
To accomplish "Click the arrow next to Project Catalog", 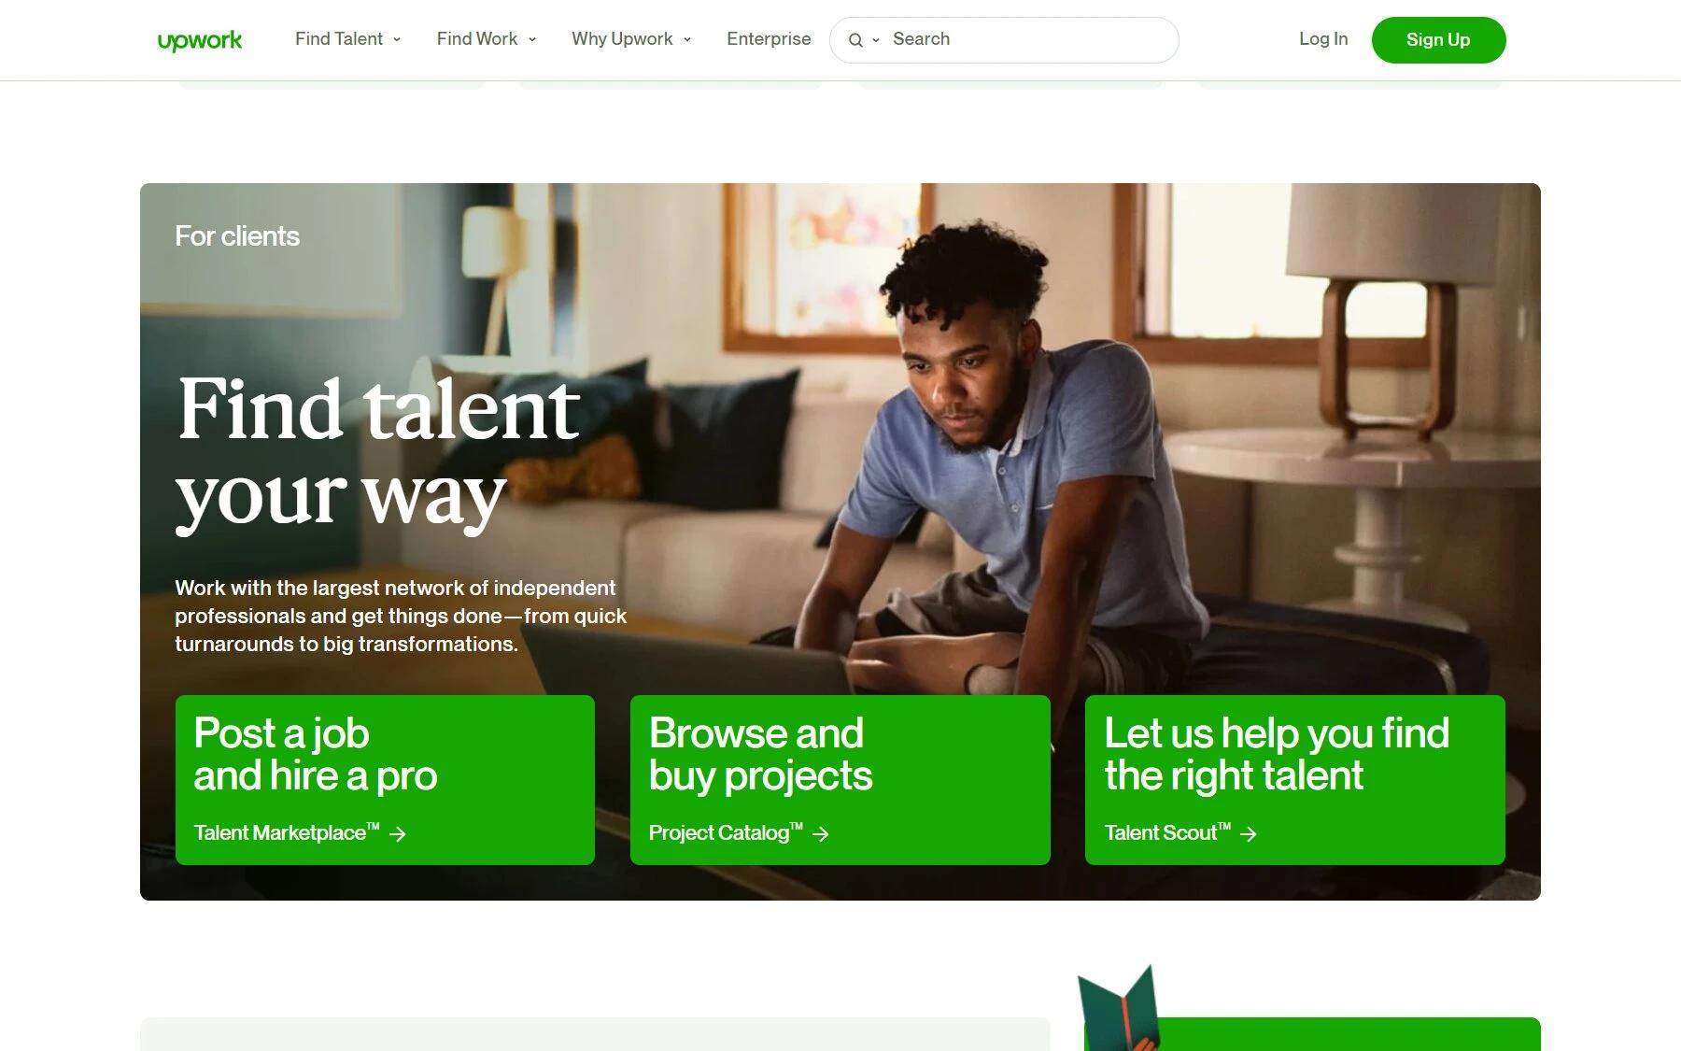I will click(x=821, y=833).
